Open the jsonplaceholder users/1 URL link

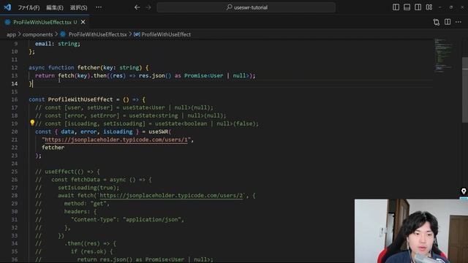(116, 140)
